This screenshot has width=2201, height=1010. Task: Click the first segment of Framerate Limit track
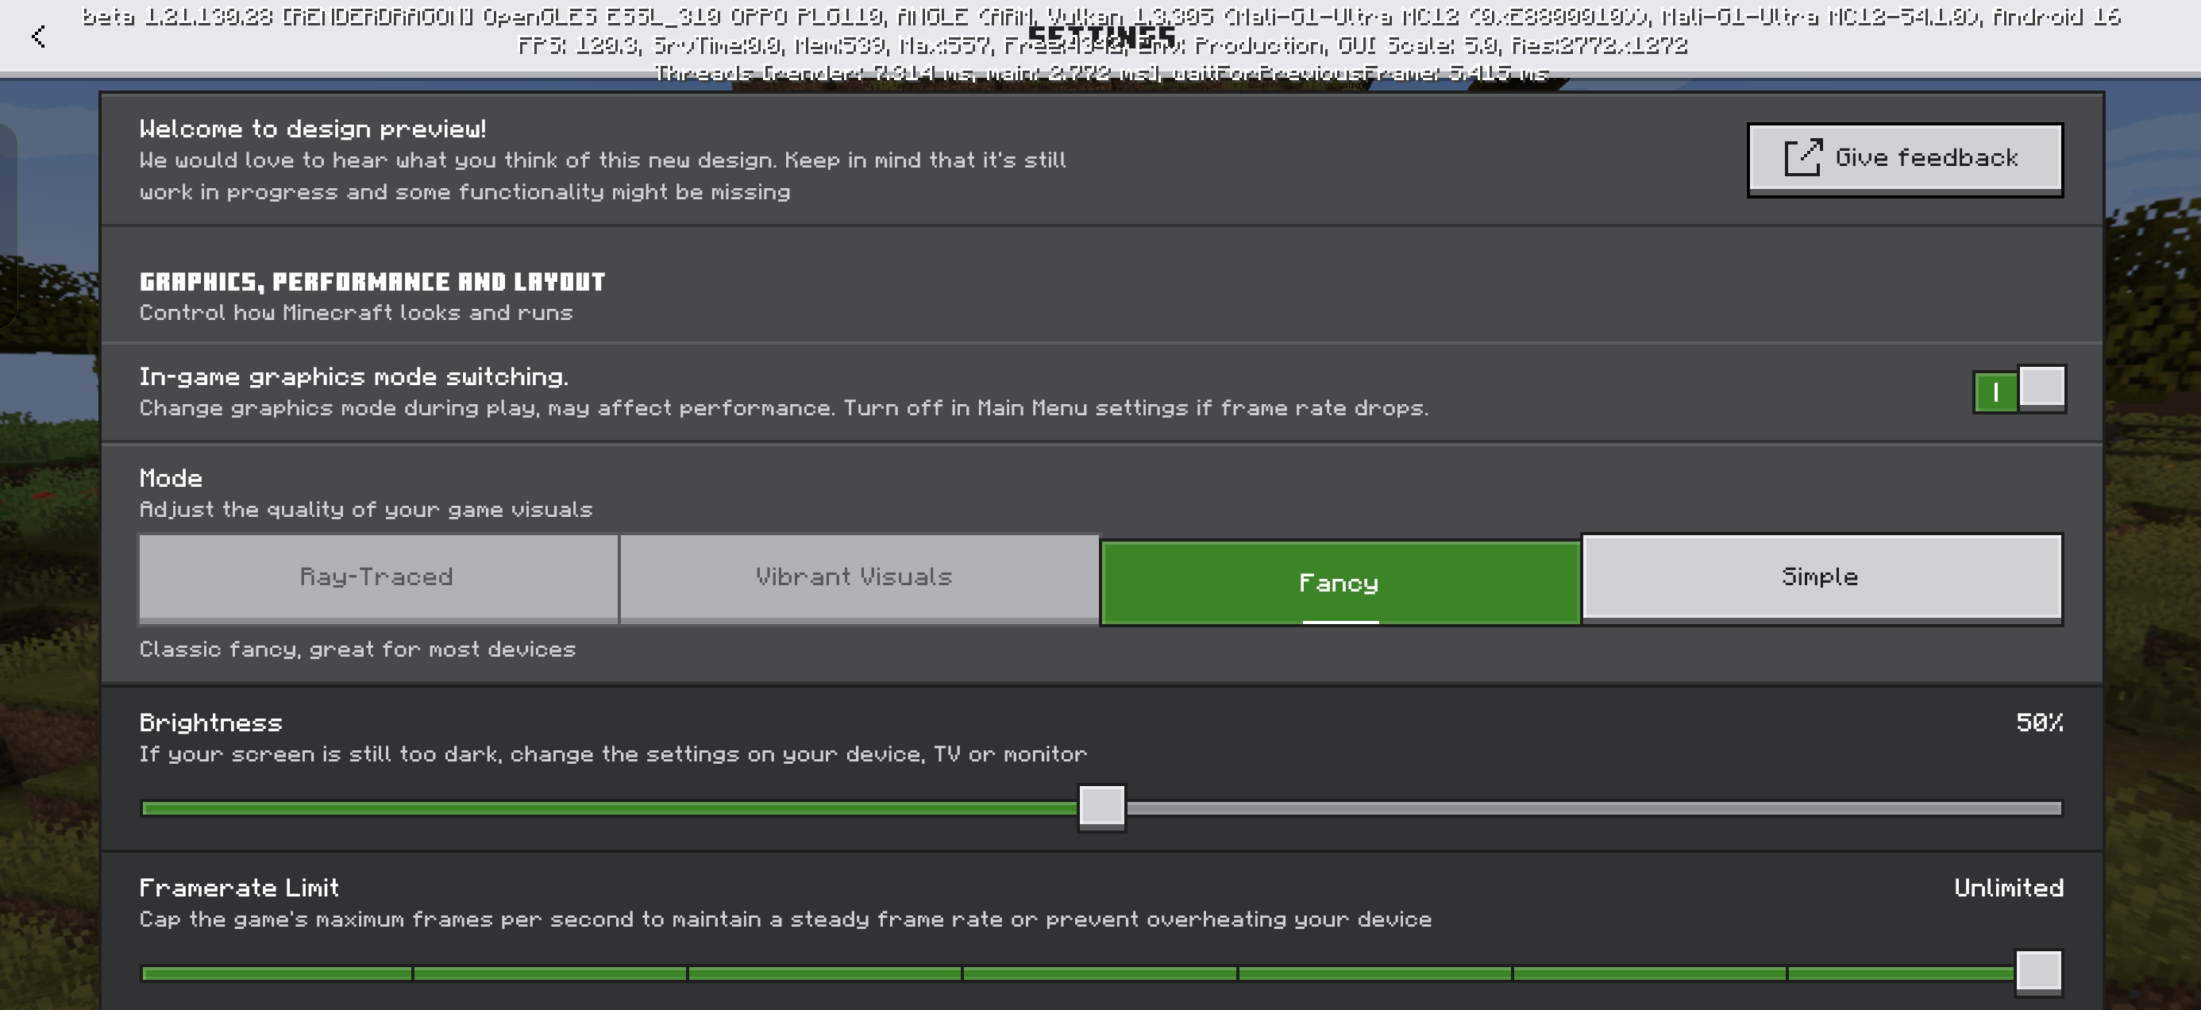[277, 973]
